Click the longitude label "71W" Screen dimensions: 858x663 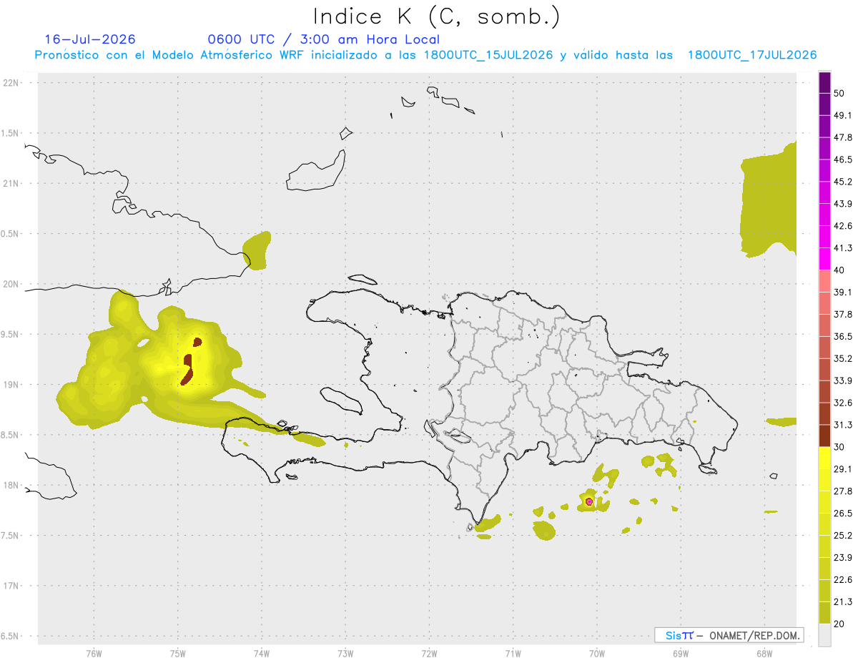click(x=513, y=654)
